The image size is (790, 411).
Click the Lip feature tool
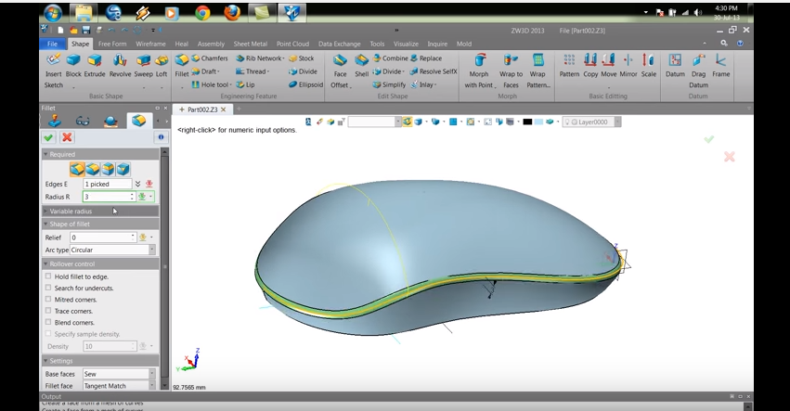(x=245, y=84)
